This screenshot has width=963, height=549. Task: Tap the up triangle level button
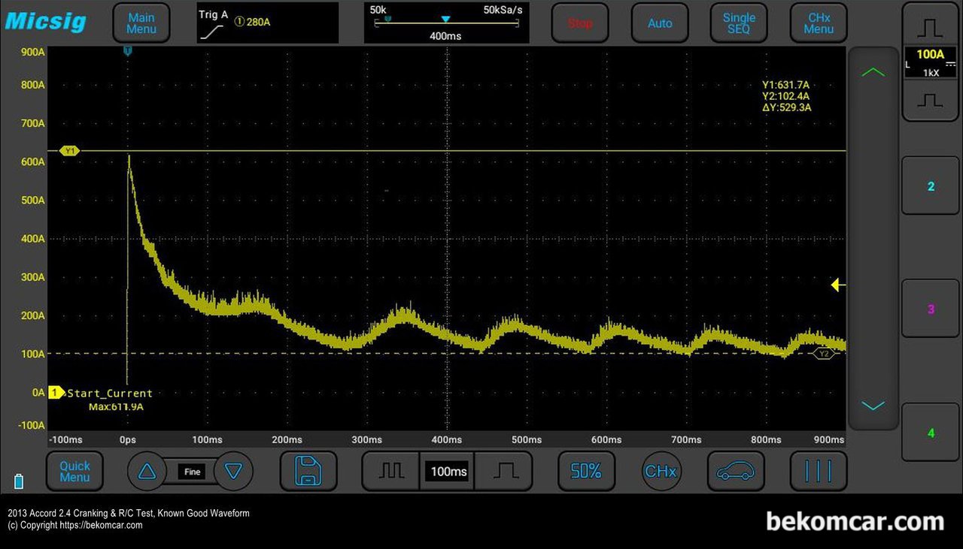click(147, 472)
